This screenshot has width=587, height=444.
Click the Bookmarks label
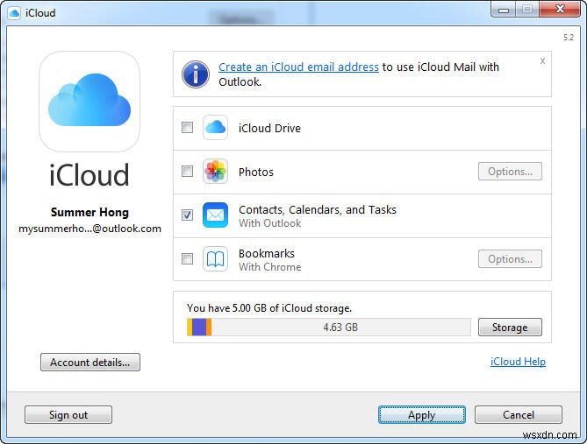click(x=267, y=253)
